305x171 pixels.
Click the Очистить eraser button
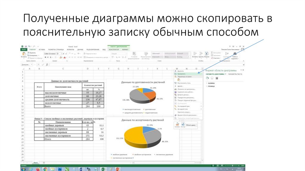pyautogui.click(x=216, y=58)
